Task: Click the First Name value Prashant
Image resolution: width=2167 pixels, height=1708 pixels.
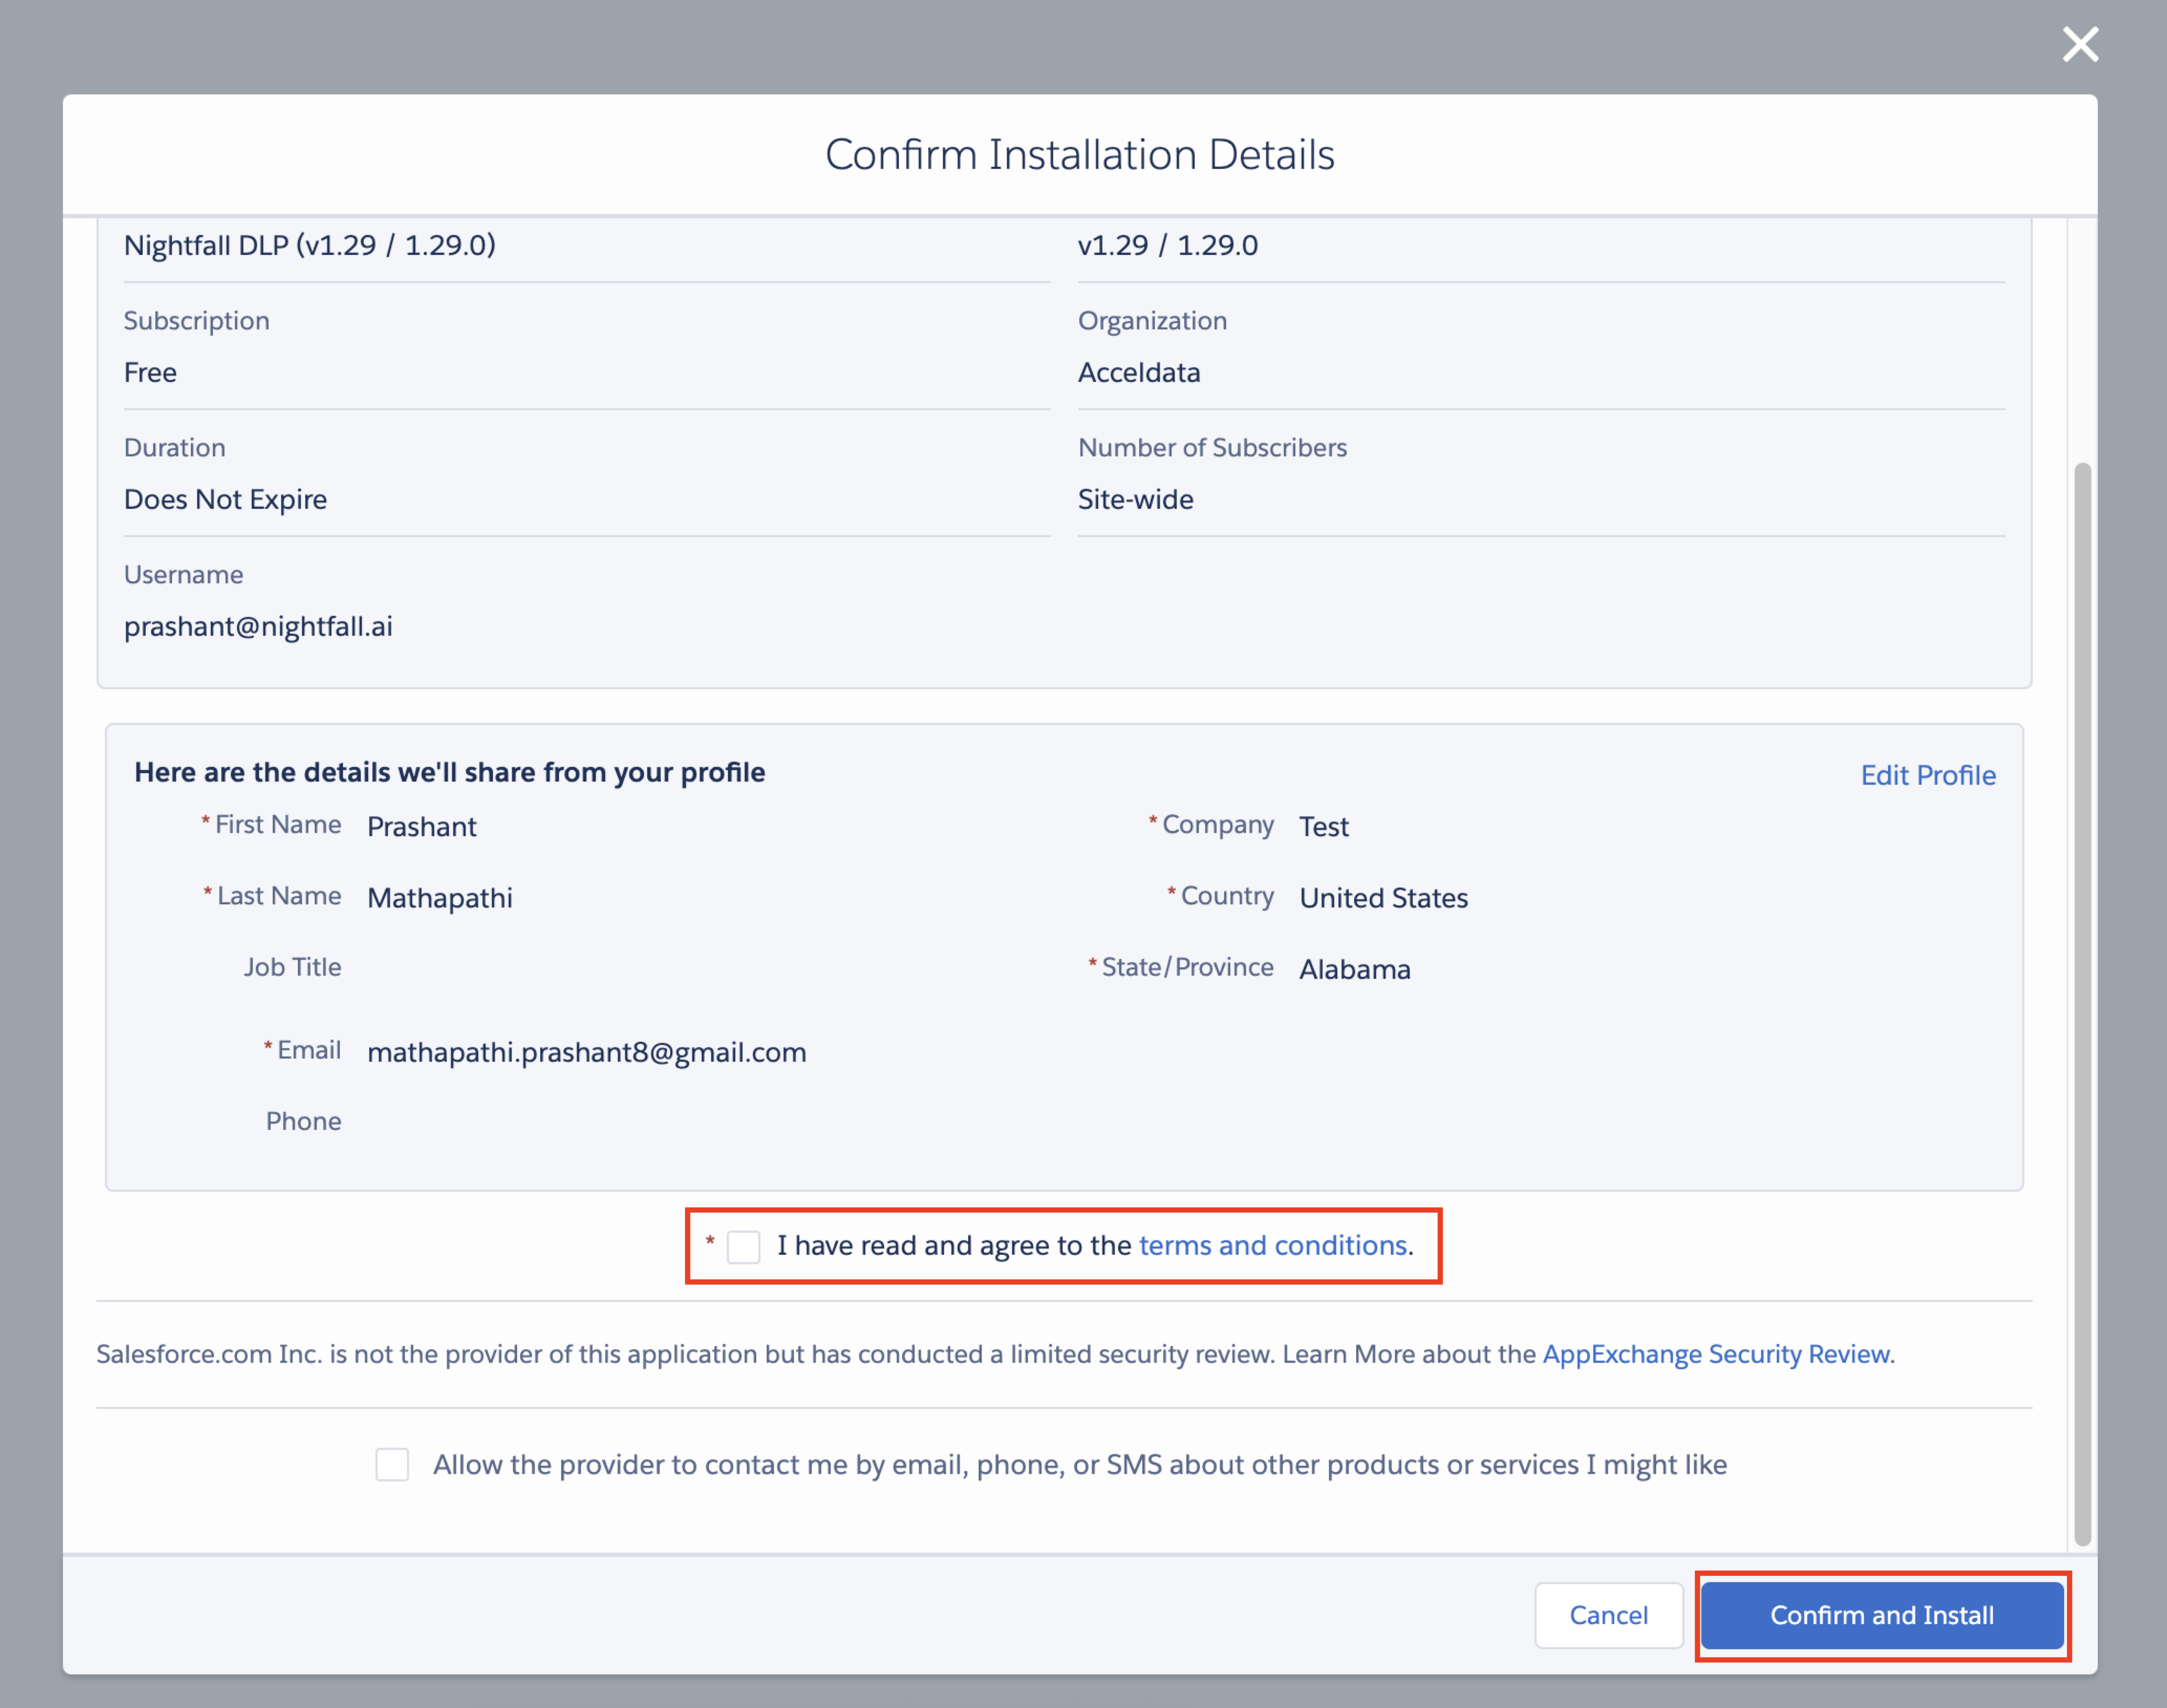Action: click(x=422, y=827)
